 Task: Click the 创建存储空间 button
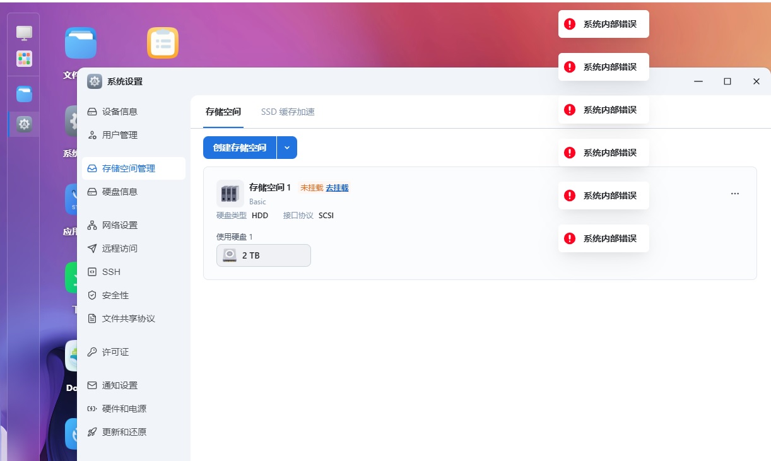pos(240,148)
